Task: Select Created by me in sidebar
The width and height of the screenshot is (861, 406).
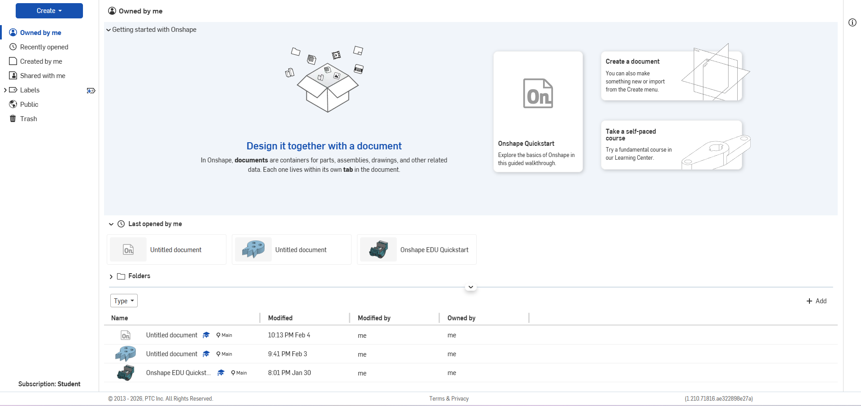Action: 41,61
